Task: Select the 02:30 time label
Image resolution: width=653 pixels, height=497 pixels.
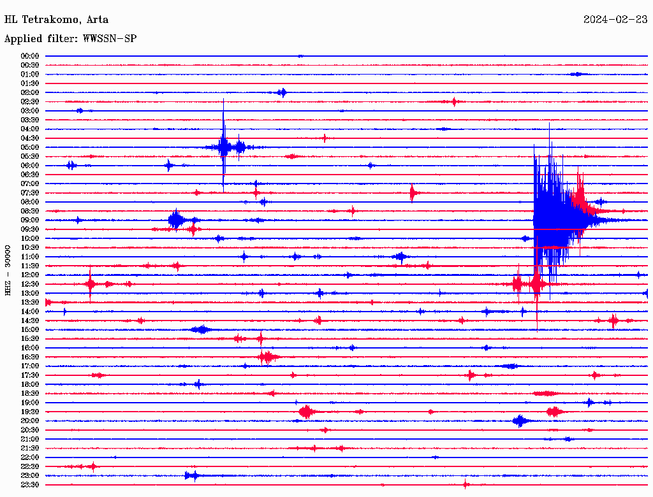Action: click(30, 101)
